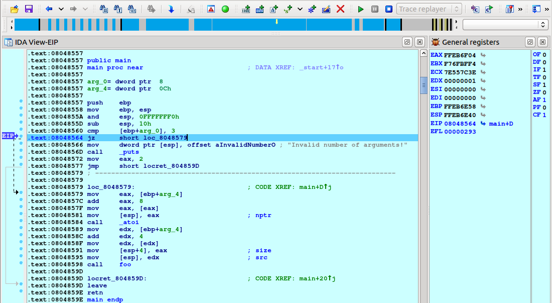Click the Save database floppy icon
The height and width of the screenshot is (303, 552).
click(29, 9)
